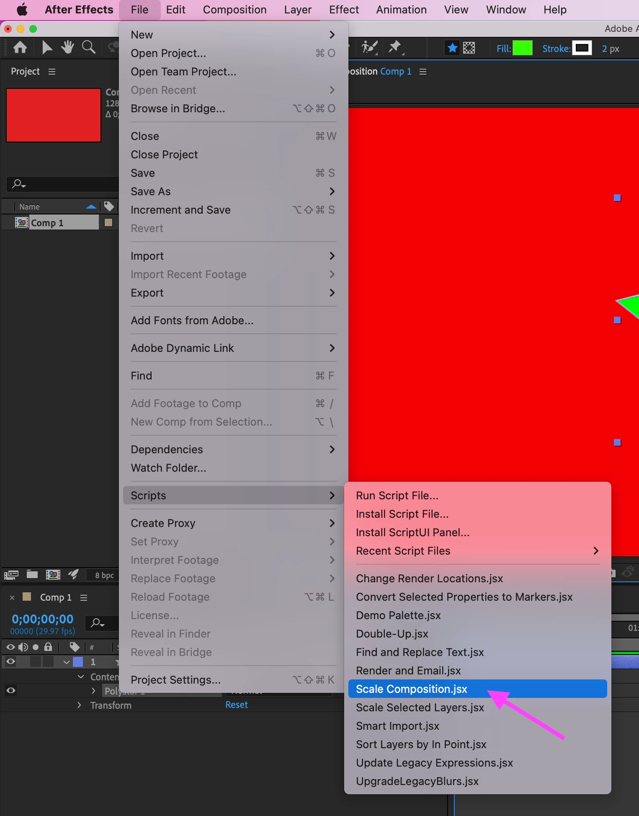Viewport: 639px width, 816px height.
Task: Click the Comp 1 link in viewer tab
Action: point(396,72)
